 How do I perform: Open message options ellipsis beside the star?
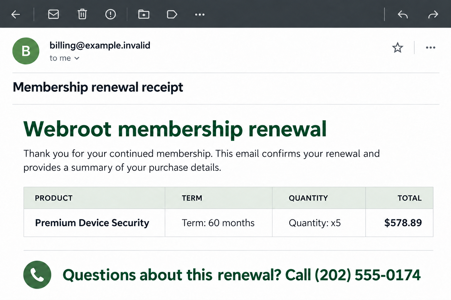coord(430,47)
